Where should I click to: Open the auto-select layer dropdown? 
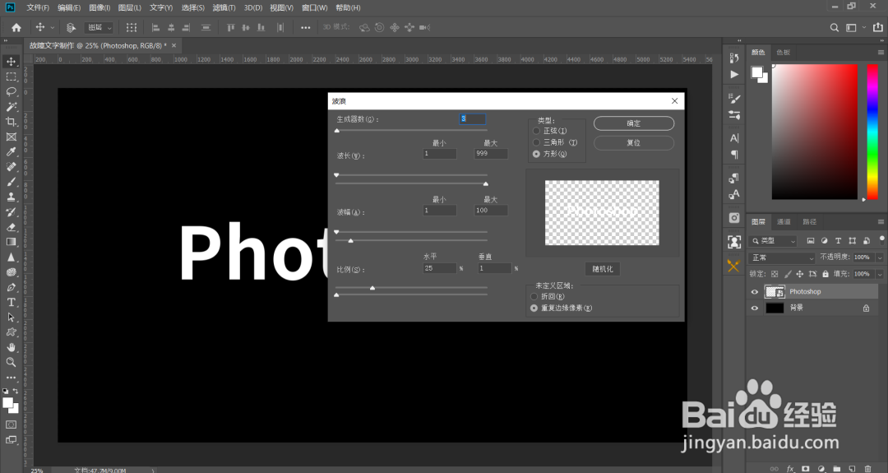point(99,27)
